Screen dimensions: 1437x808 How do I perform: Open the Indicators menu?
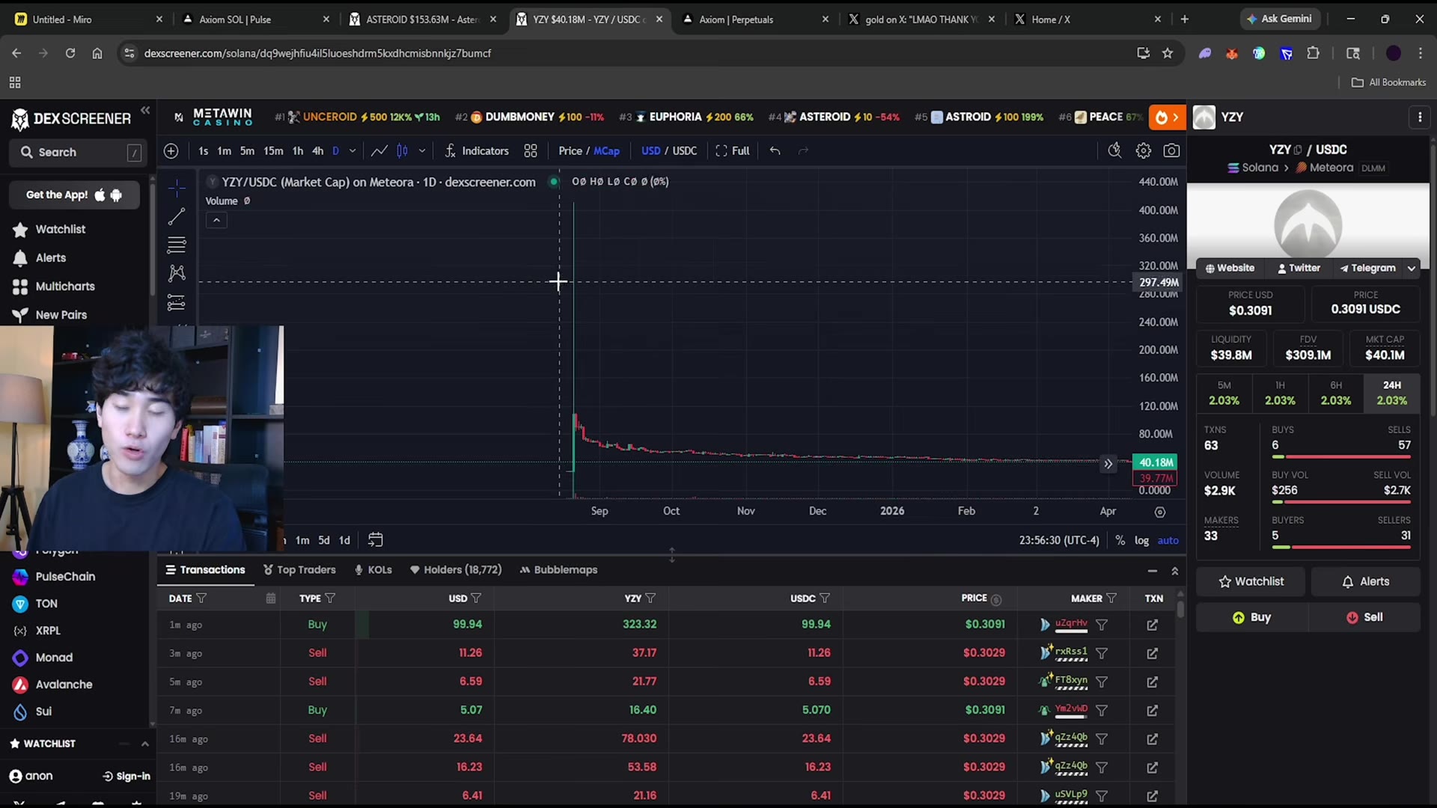[x=477, y=151]
